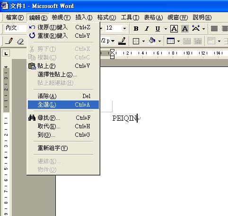Choose 取代(E)... replace entry

coord(63,126)
